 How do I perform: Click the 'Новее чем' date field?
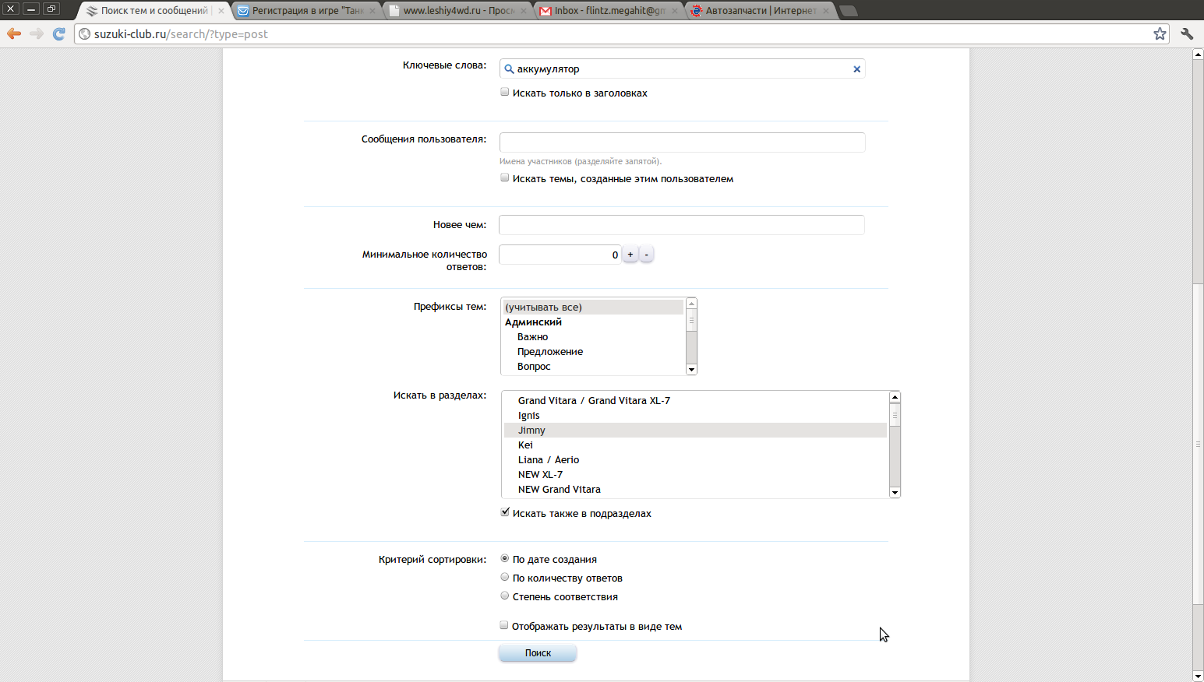tap(681, 225)
